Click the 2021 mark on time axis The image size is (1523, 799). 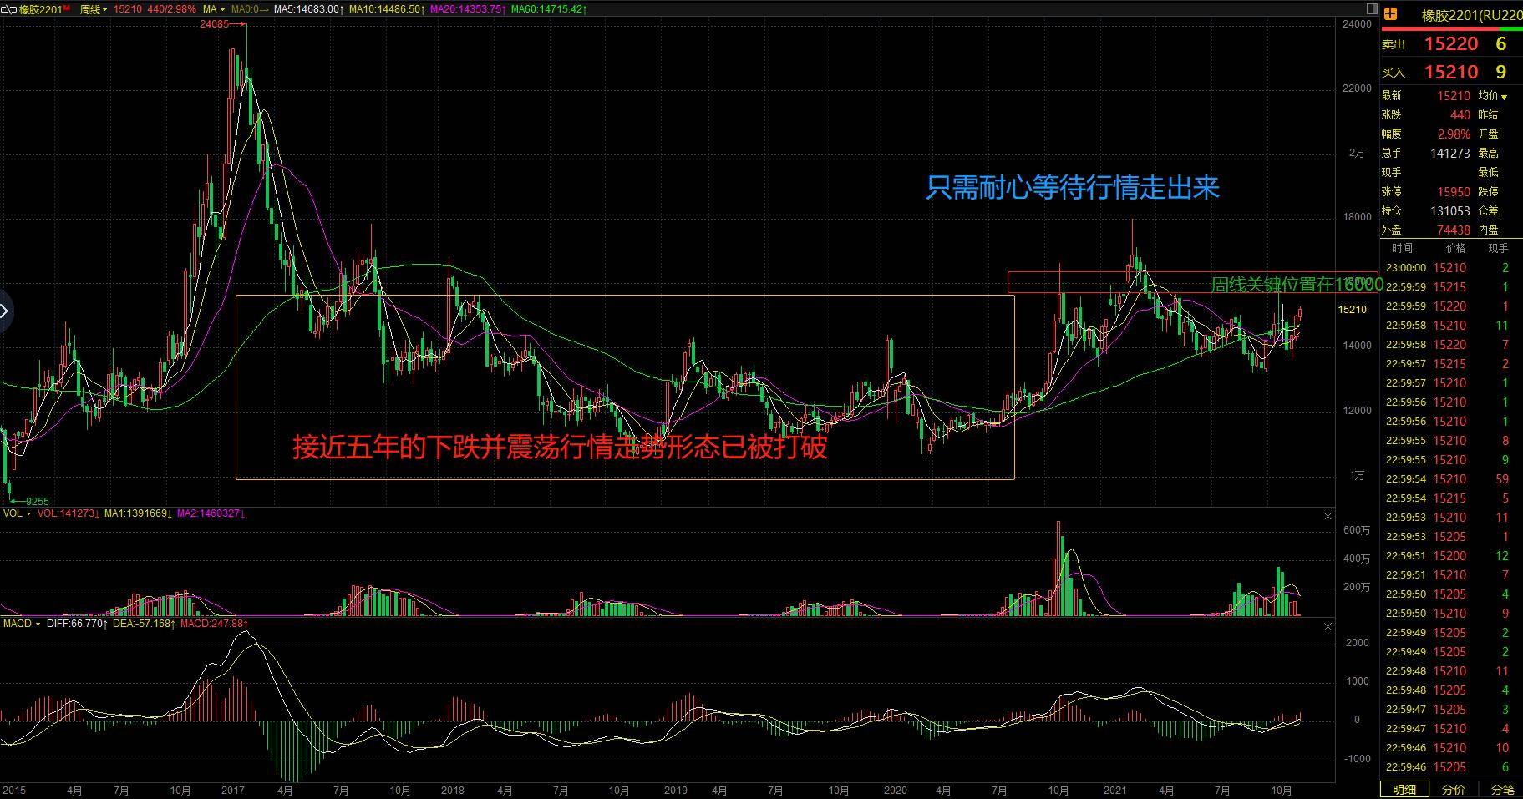tap(1114, 790)
